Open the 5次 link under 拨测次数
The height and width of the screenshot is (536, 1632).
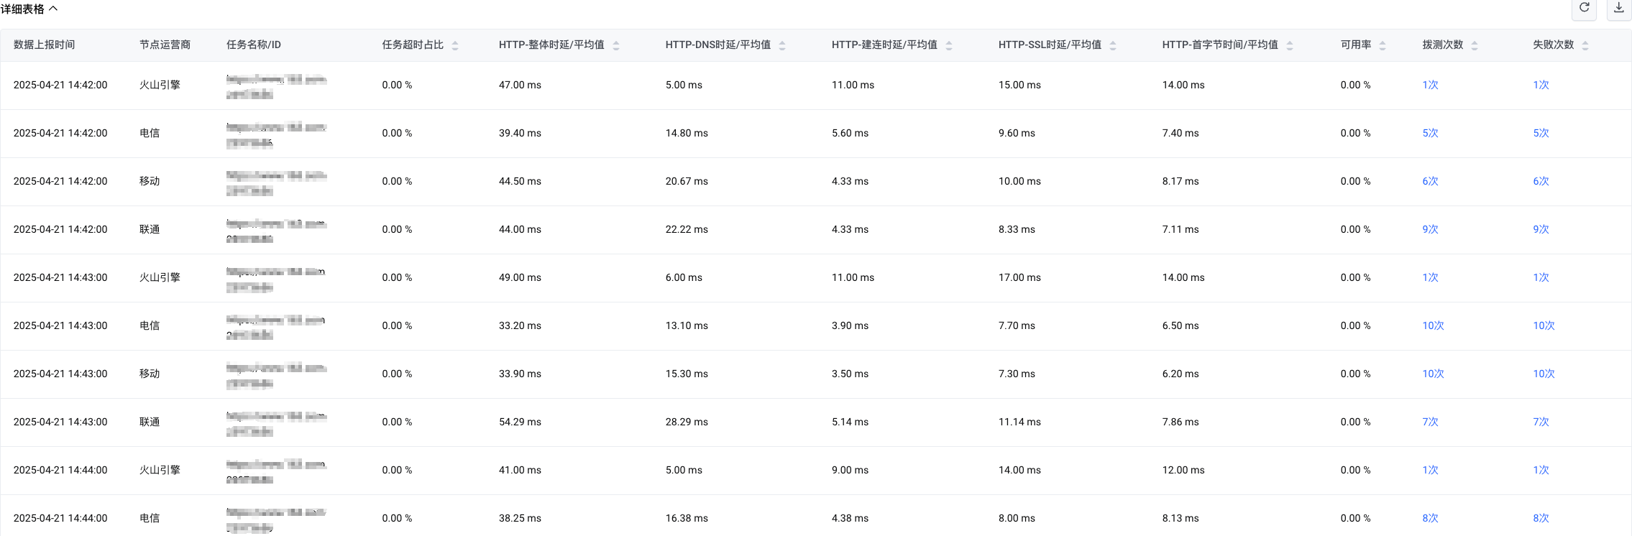pyautogui.click(x=1430, y=133)
